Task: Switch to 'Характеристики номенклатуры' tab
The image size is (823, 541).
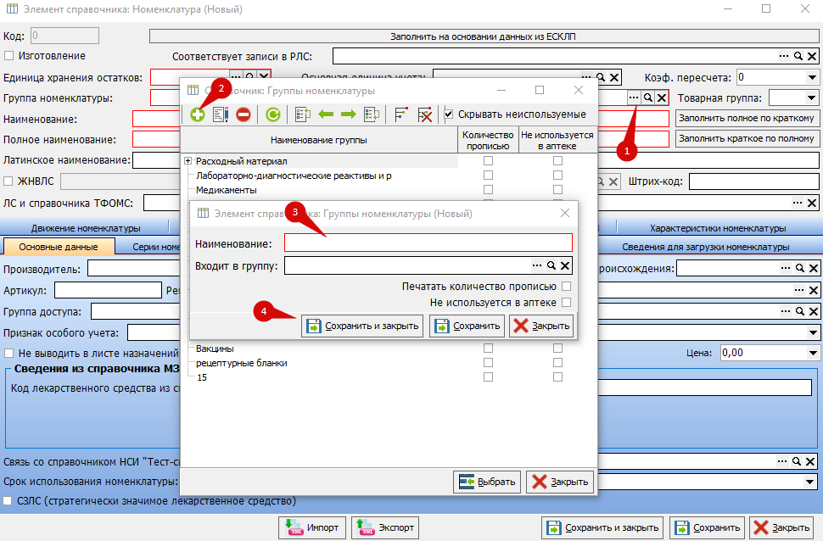Action: [x=717, y=228]
